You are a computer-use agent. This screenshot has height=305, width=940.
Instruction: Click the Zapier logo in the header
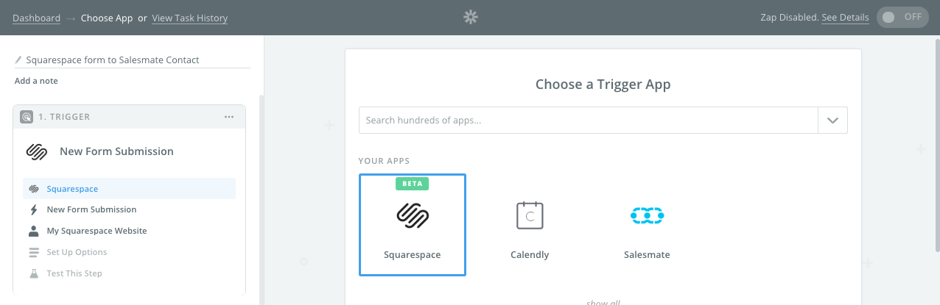[471, 18]
